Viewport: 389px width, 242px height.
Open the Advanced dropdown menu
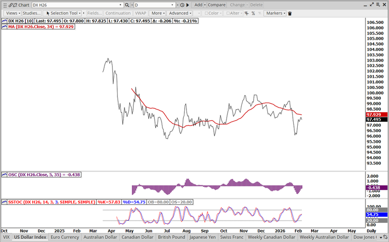coord(180,13)
